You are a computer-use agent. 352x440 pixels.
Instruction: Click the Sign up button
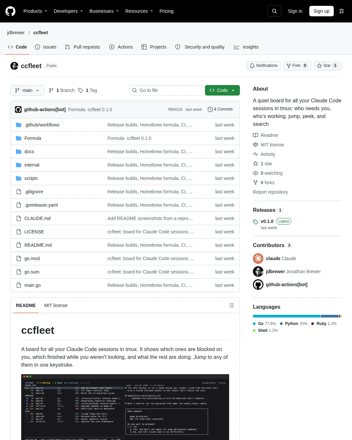click(x=321, y=11)
